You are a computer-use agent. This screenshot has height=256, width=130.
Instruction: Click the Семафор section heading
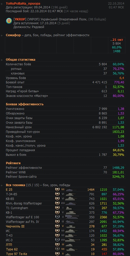click(x=14, y=35)
